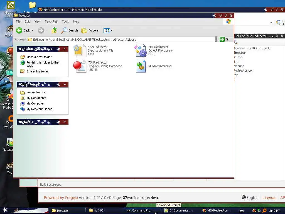Click the star Start button on taskbar
Screen dimensions: 285x214
(x=5, y=210)
